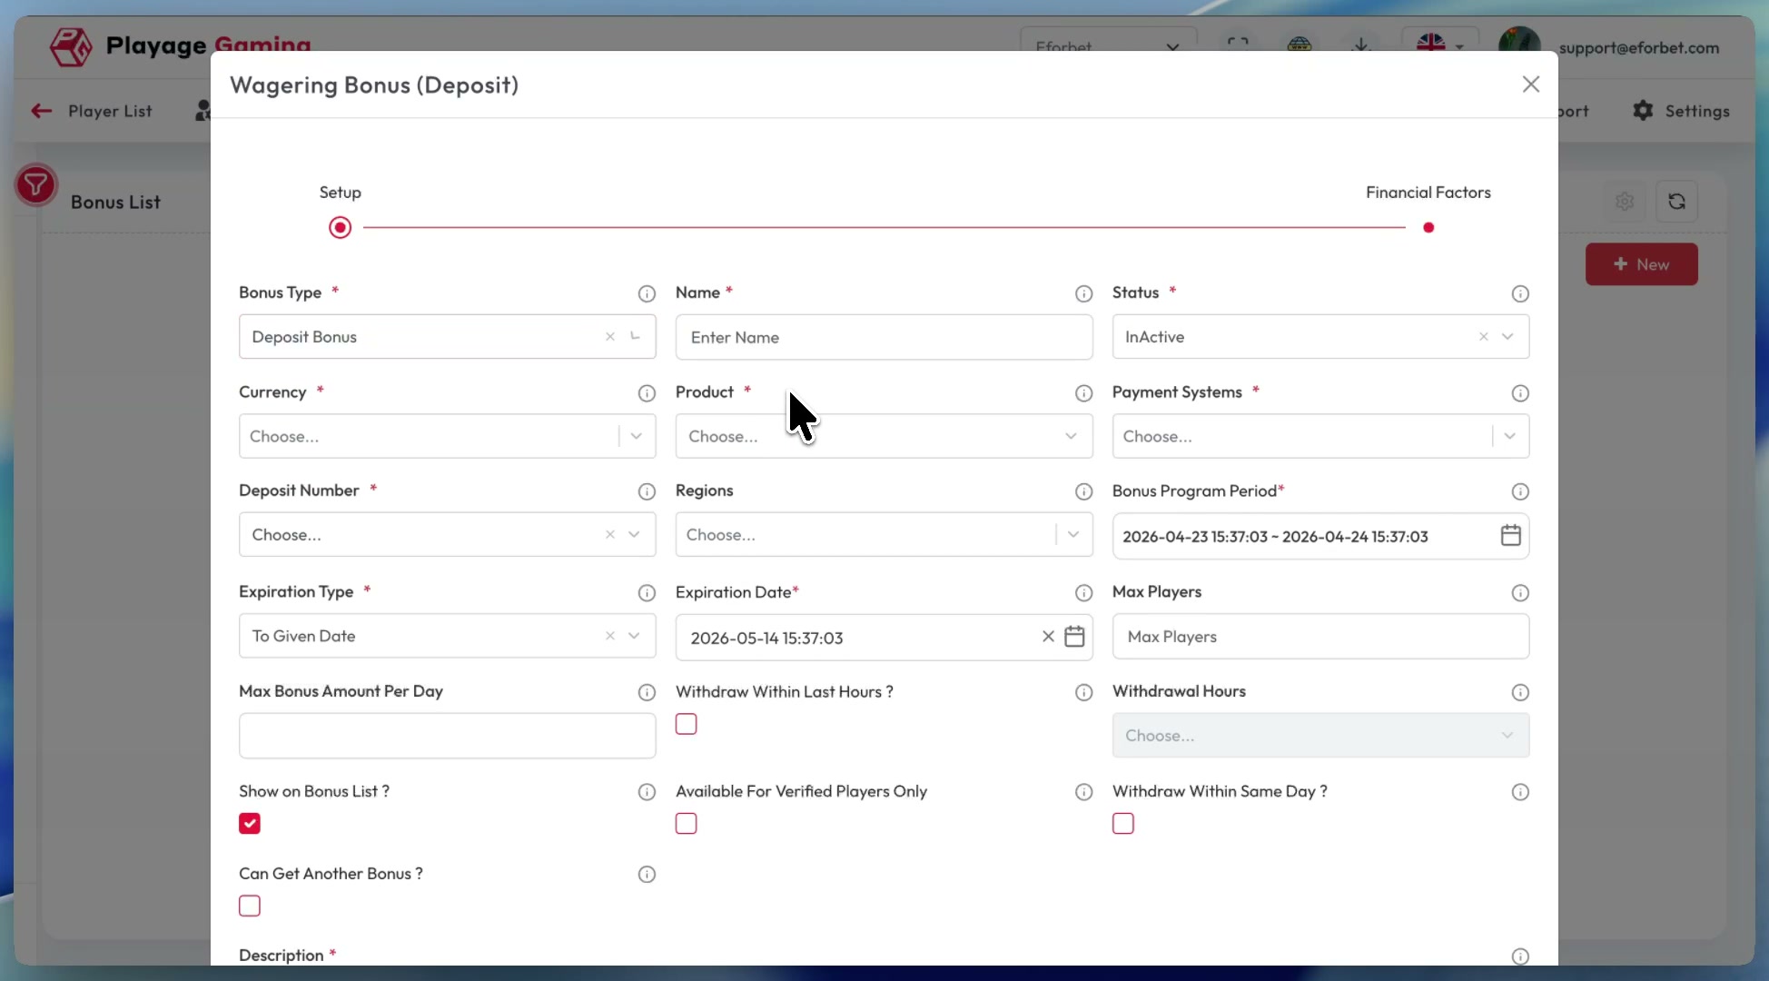Screen dimensions: 1769x981
Task: Click the Expiration Date input field
Action: tap(884, 637)
